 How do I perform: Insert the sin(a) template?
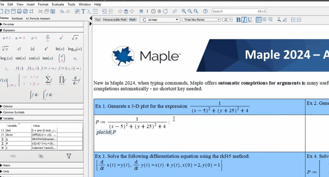tap(20, 58)
